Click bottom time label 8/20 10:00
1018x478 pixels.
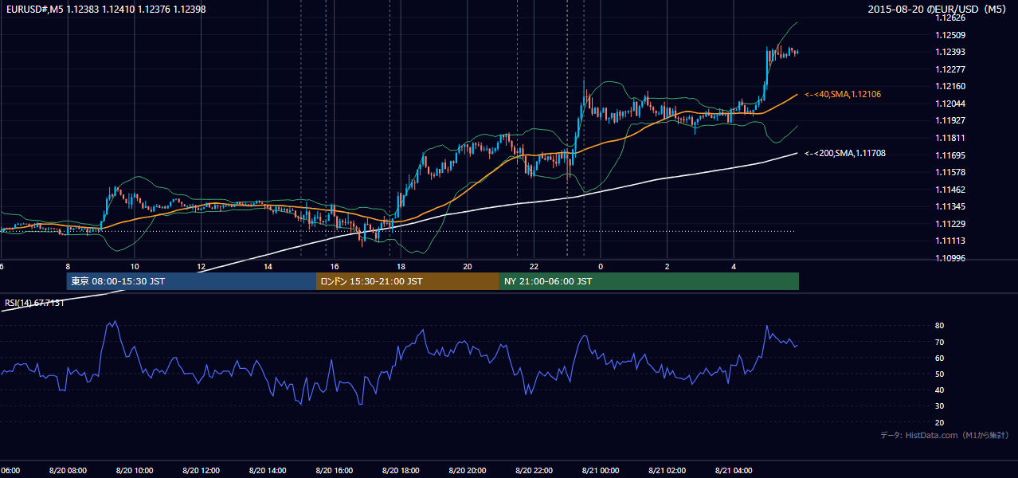134,471
